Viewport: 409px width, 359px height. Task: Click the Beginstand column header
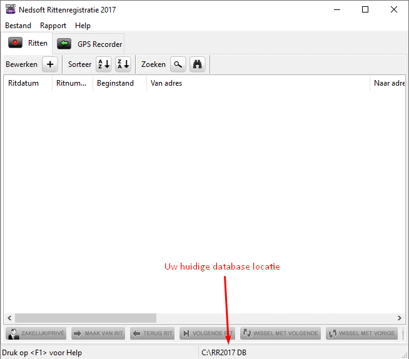(x=119, y=83)
